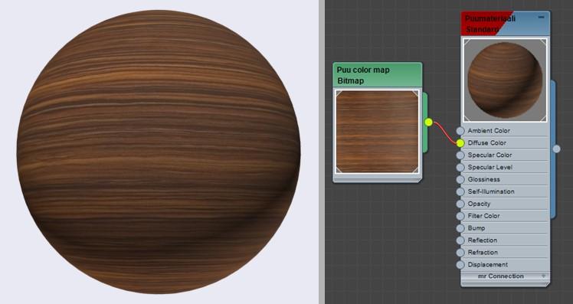Click the Diffuse Color input socket
573x304 pixels.
(x=460, y=143)
